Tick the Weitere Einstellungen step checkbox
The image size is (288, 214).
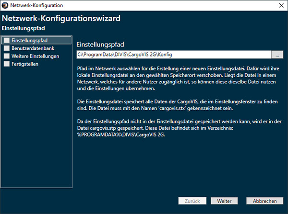7,56
